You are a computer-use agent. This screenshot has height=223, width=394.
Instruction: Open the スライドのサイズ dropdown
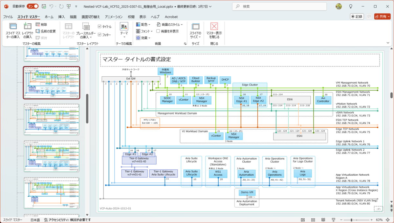195,31
